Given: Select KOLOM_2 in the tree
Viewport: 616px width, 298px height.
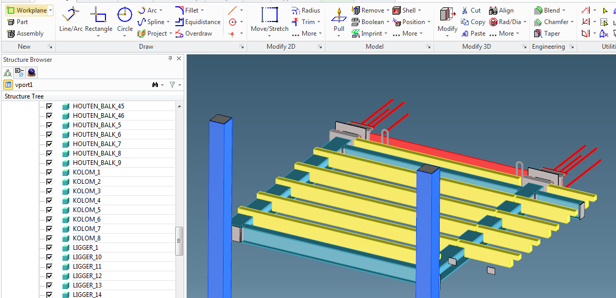Looking at the screenshot, I should tap(87, 182).
